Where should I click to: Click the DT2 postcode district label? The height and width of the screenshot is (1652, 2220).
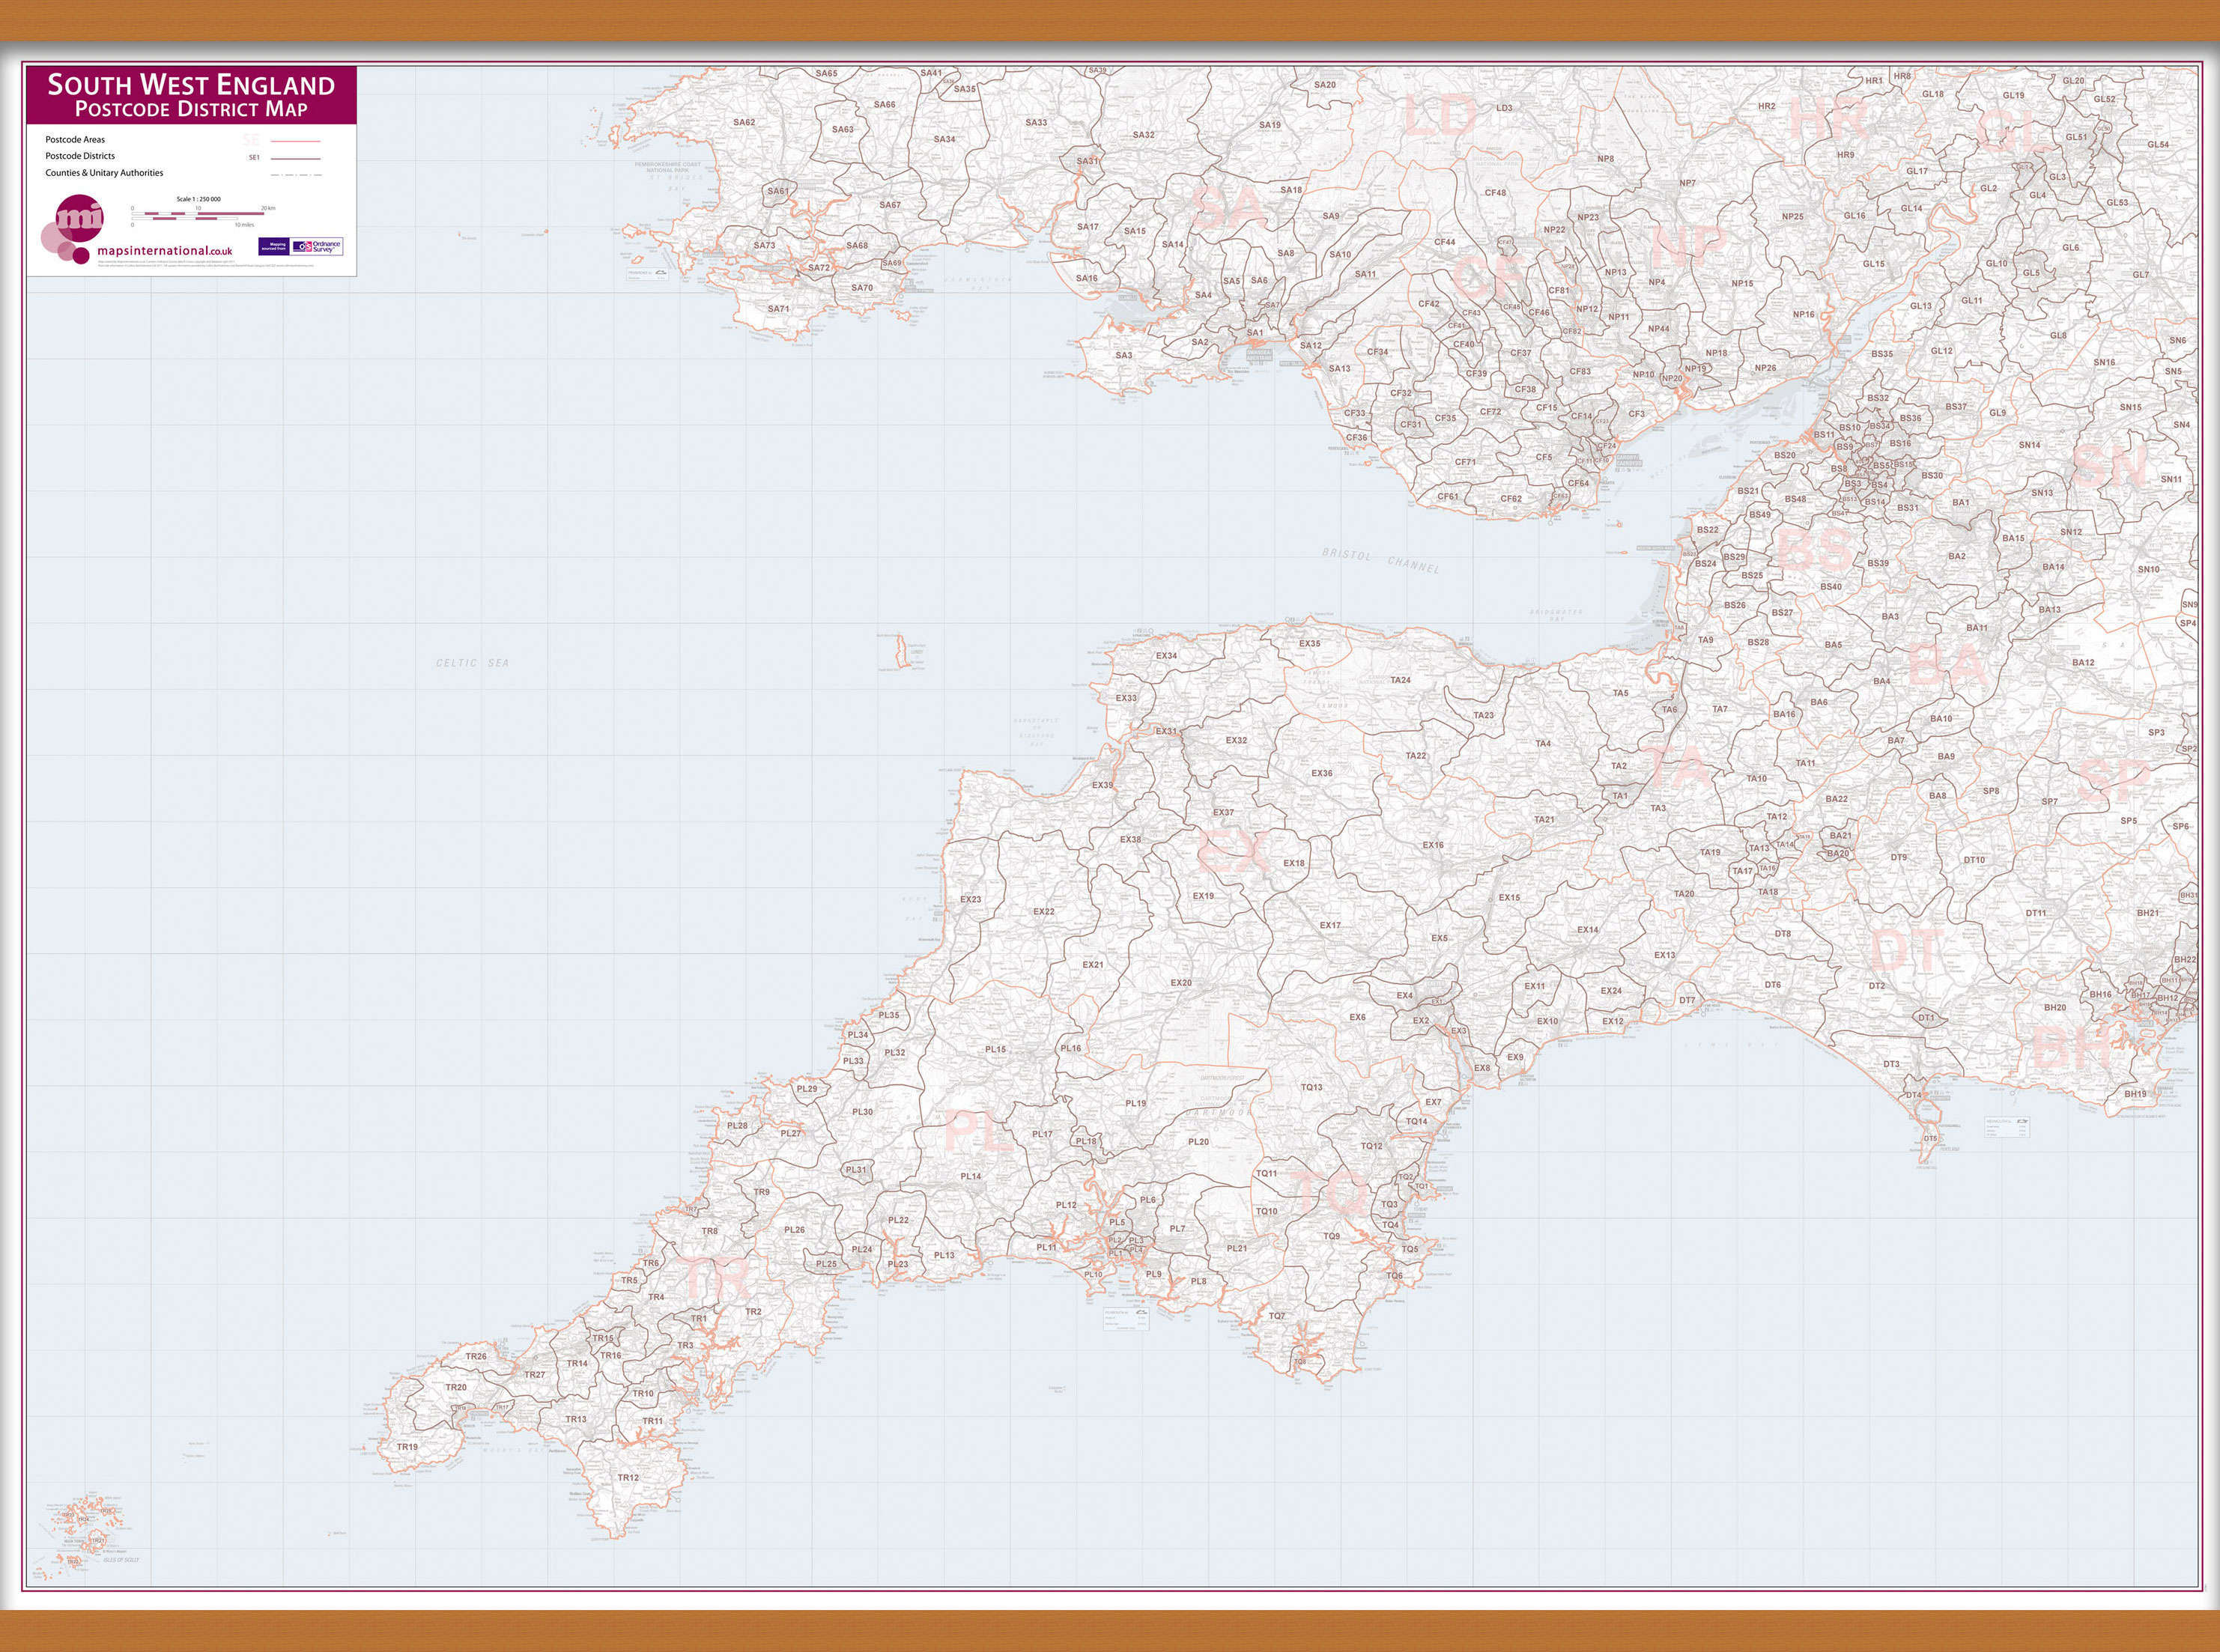(x=1876, y=986)
